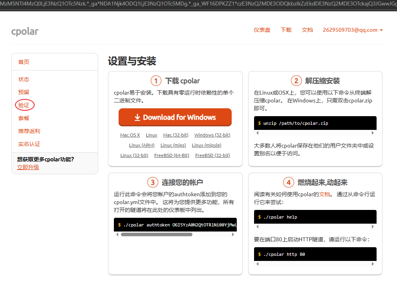Image resolution: width=397 pixels, height=299 pixels.
Task: Click the 燃烧起来,动起来 step heading
Action: 322,182
